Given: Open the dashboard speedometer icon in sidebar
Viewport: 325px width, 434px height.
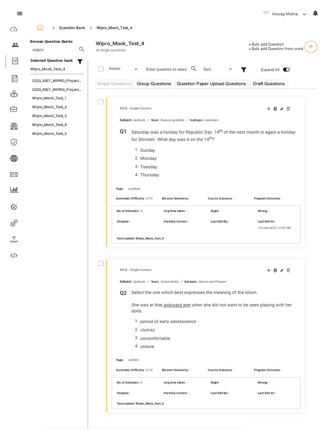Looking at the screenshot, I should 14,29.
